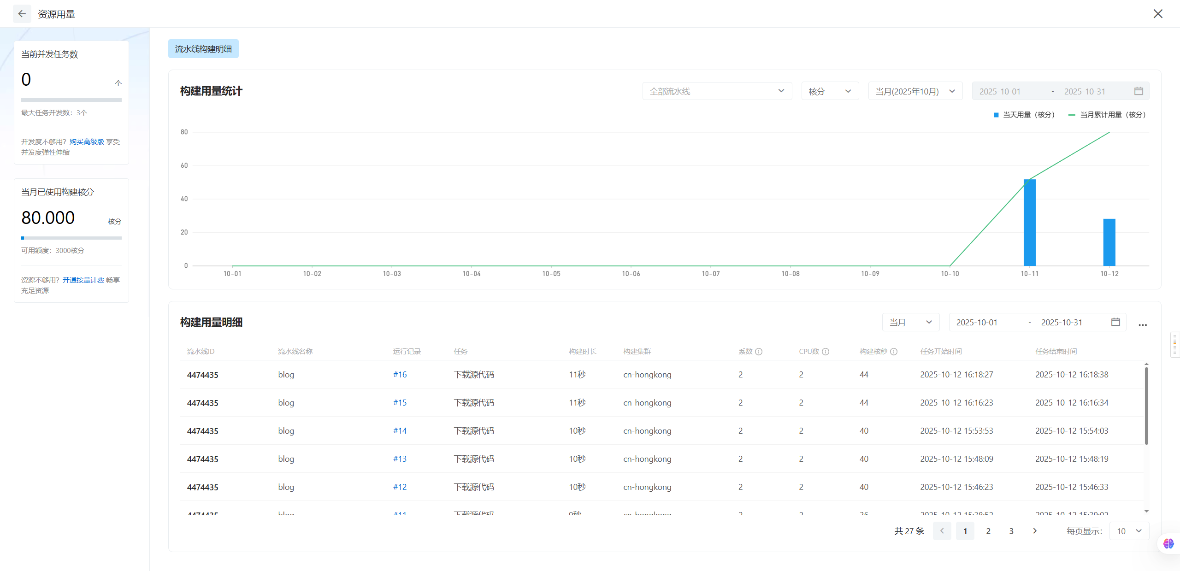Click the info icon next to 构建核秒
This screenshot has width=1180, height=571.
tap(894, 352)
